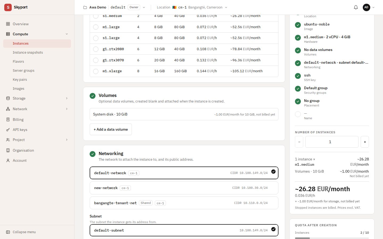Click the Skyport logo icon
383x239 pixels.
pos(8,7)
